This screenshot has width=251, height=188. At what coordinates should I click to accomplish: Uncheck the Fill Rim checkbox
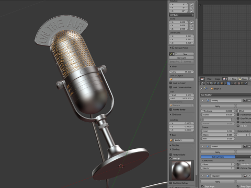(238, 126)
